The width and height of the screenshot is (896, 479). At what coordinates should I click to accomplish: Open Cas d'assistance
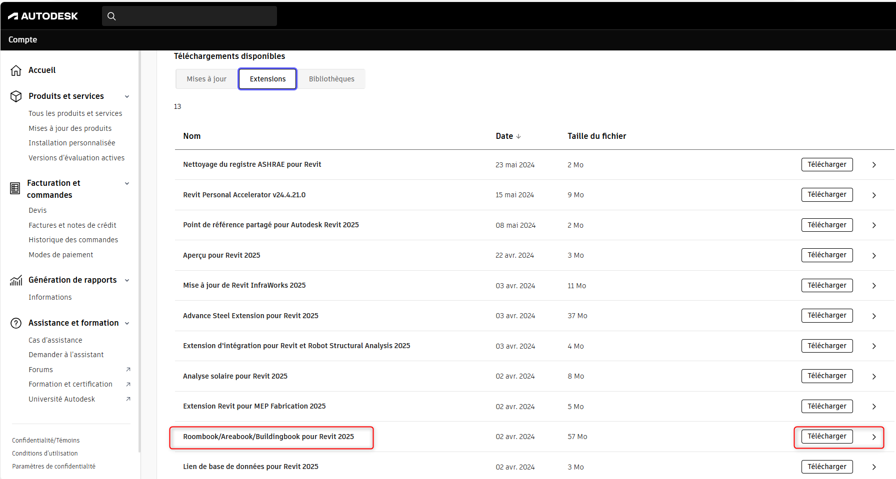coord(55,340)
